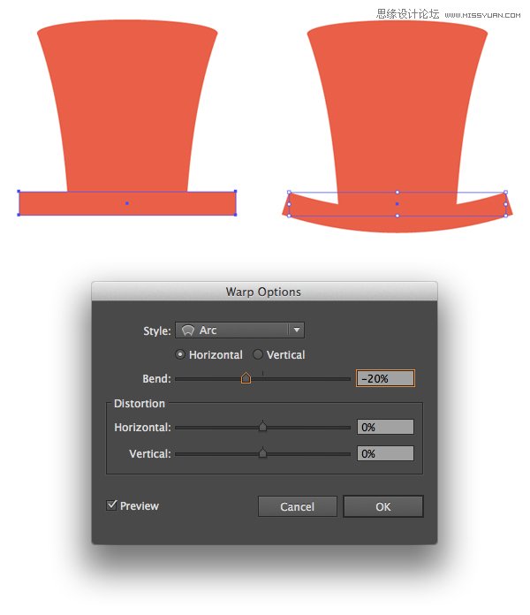
Task: Toggle the Preview checkbox
Action: pos(111,505)
